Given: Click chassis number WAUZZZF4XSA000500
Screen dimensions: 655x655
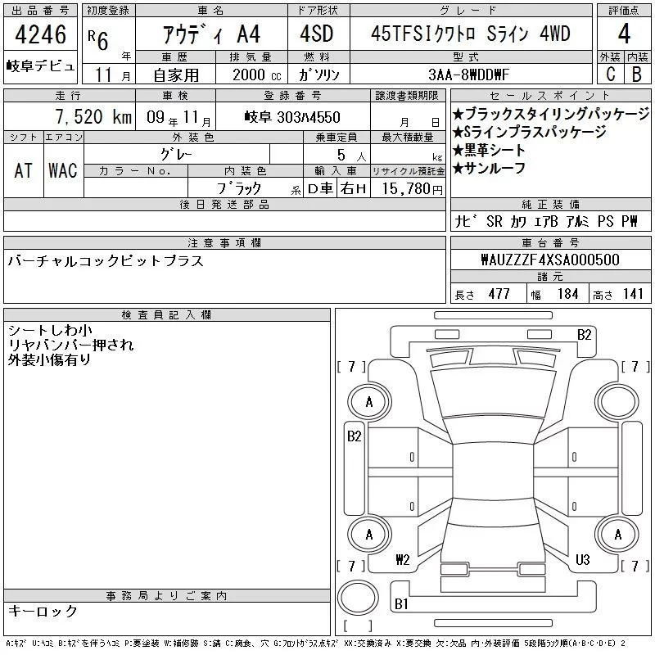Looking at the screenshot, I should tap(549, 260).
